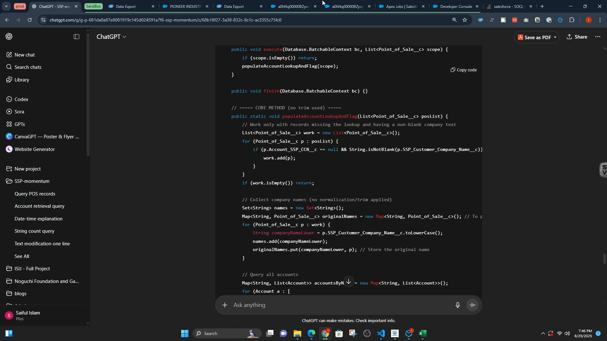Open the Saiful Islam account menu

(x=28, y=316)
